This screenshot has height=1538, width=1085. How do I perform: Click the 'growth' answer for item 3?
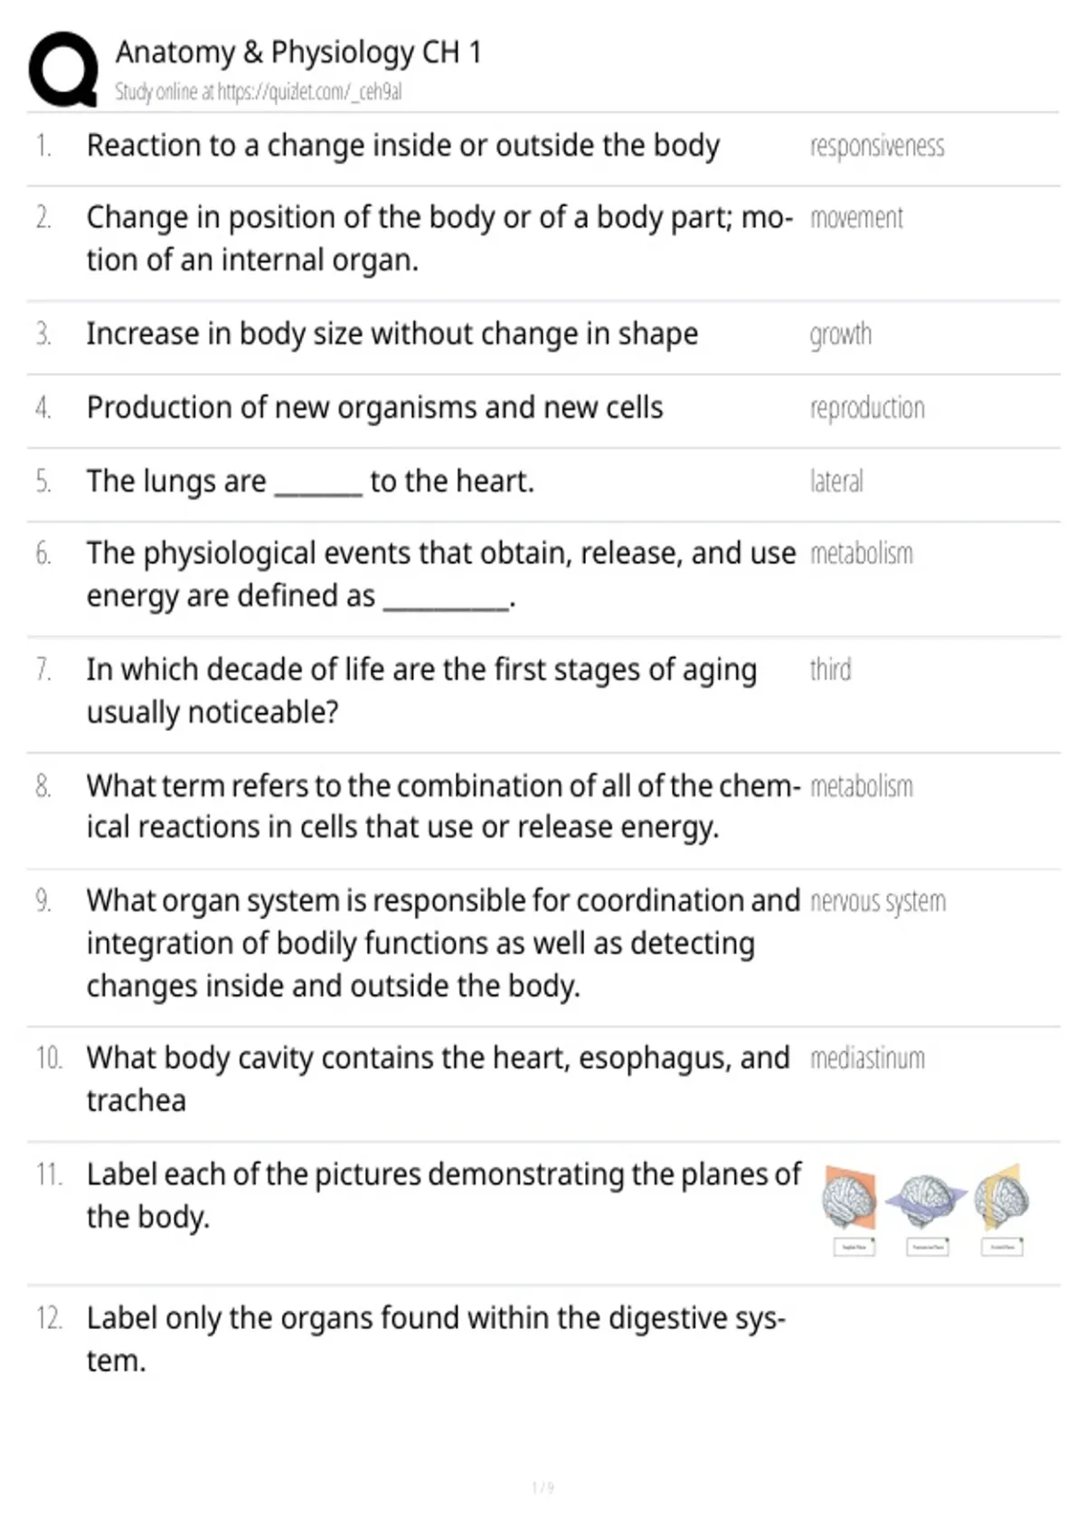(x=841, y=335)
